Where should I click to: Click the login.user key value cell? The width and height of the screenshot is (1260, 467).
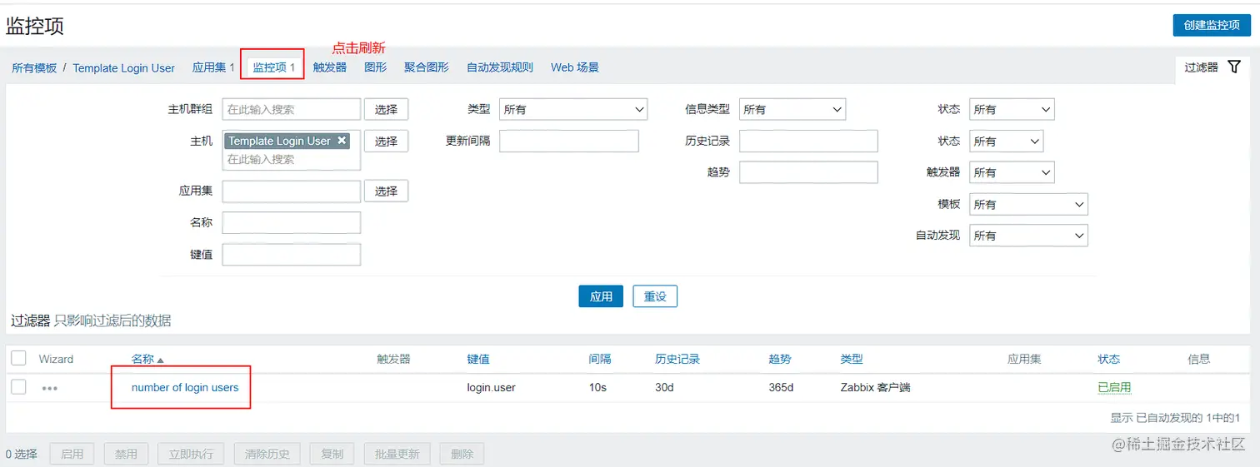click(x=491, y=387)
